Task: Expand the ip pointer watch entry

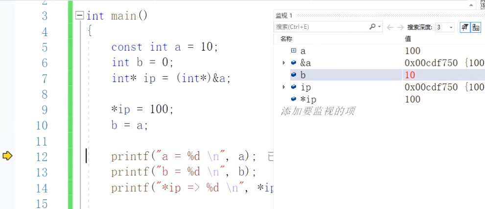Action: pyautogui.click(x=284, y=87)
